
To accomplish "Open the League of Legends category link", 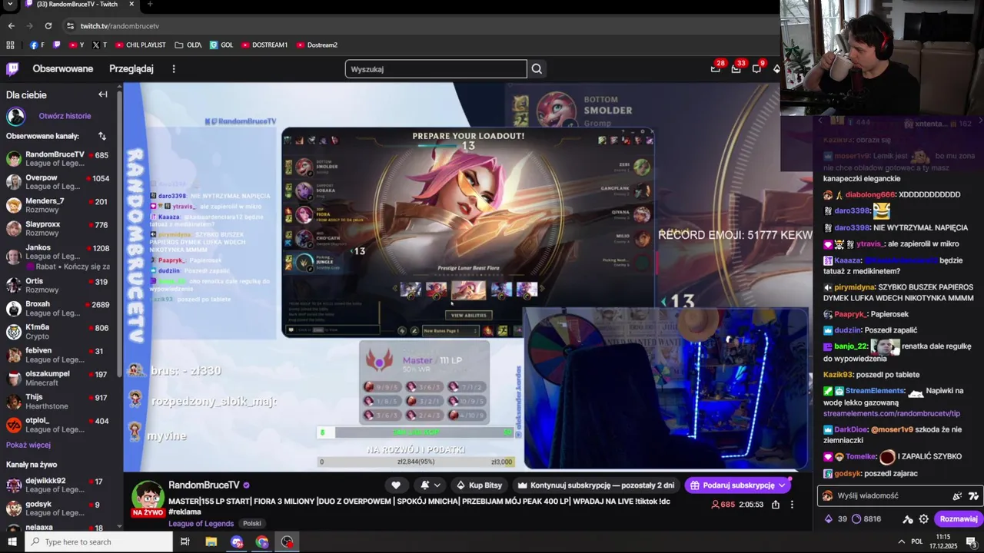I will tap(201, 524).
